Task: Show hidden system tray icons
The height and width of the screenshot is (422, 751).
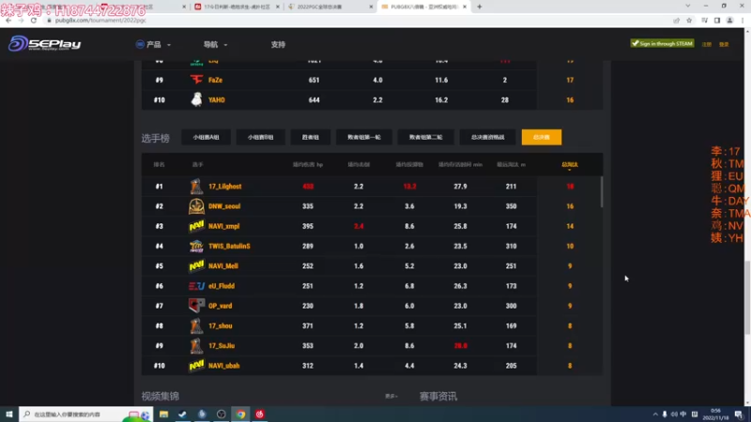Action: click(655, 414)
